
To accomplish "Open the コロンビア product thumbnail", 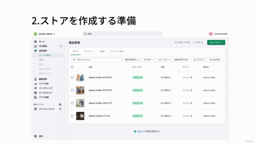I will click(x=80, y=103).
